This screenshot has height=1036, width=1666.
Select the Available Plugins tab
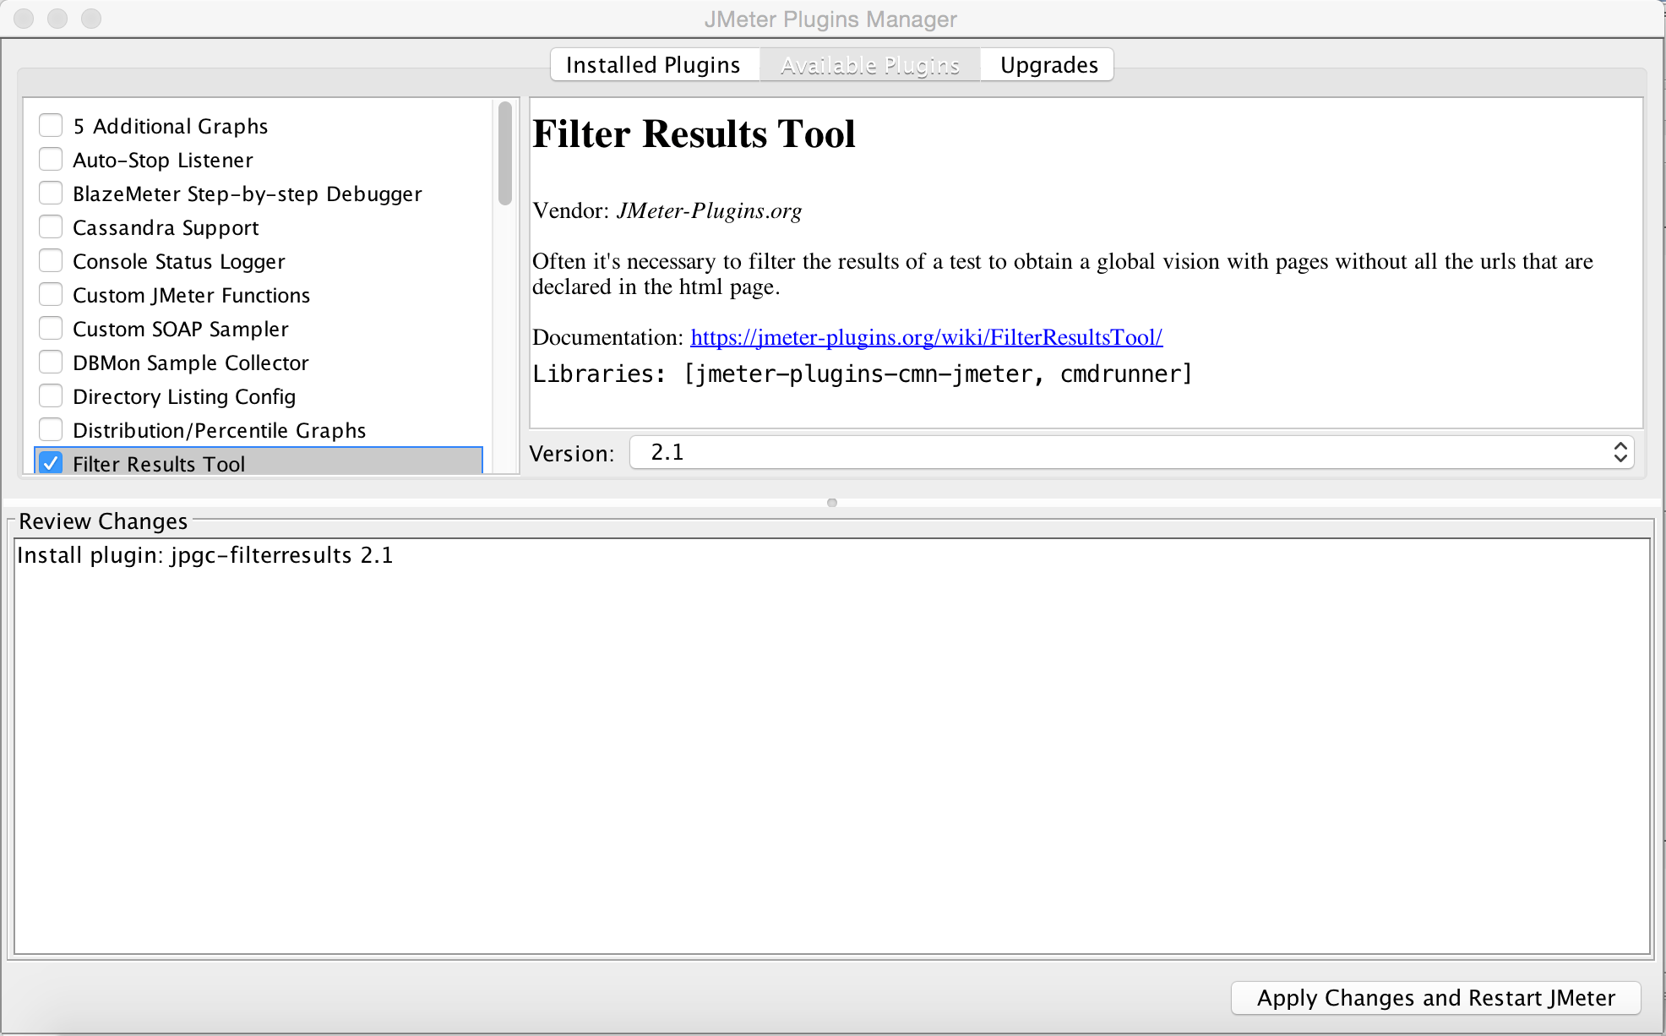(869, 65)
